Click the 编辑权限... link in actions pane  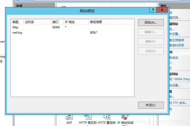(x=175, y=18)
